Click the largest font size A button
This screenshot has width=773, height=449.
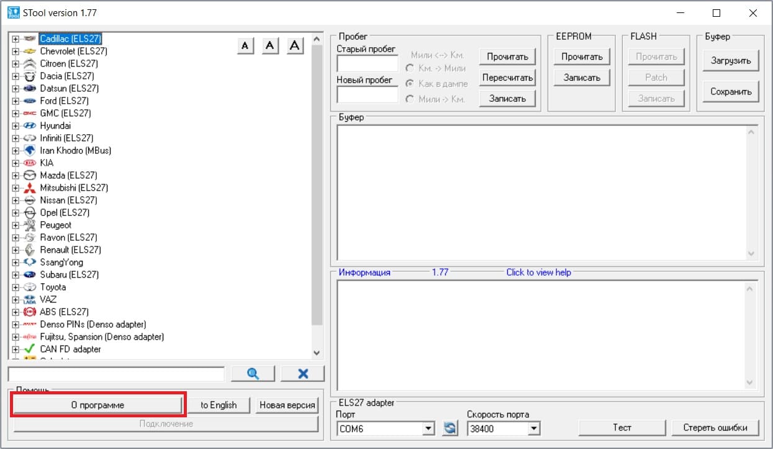tap(295, 46)
